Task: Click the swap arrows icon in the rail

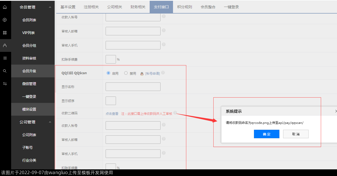Action: (5, 84)
